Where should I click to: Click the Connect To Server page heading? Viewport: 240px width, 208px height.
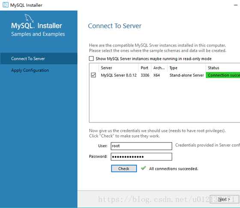pos(115,26)
